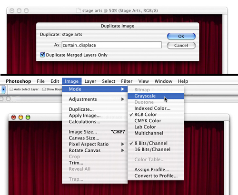This screenshot has height=195, width=238.
Task: Click the stage arts window vertical scrollbar
Action: click(225, 44)
